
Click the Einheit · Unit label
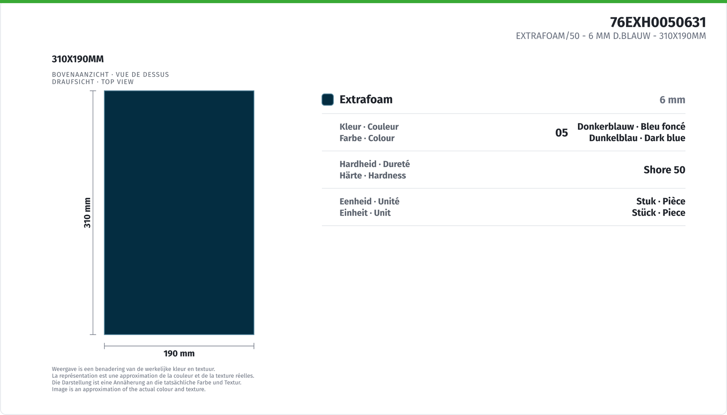[365, 212]
